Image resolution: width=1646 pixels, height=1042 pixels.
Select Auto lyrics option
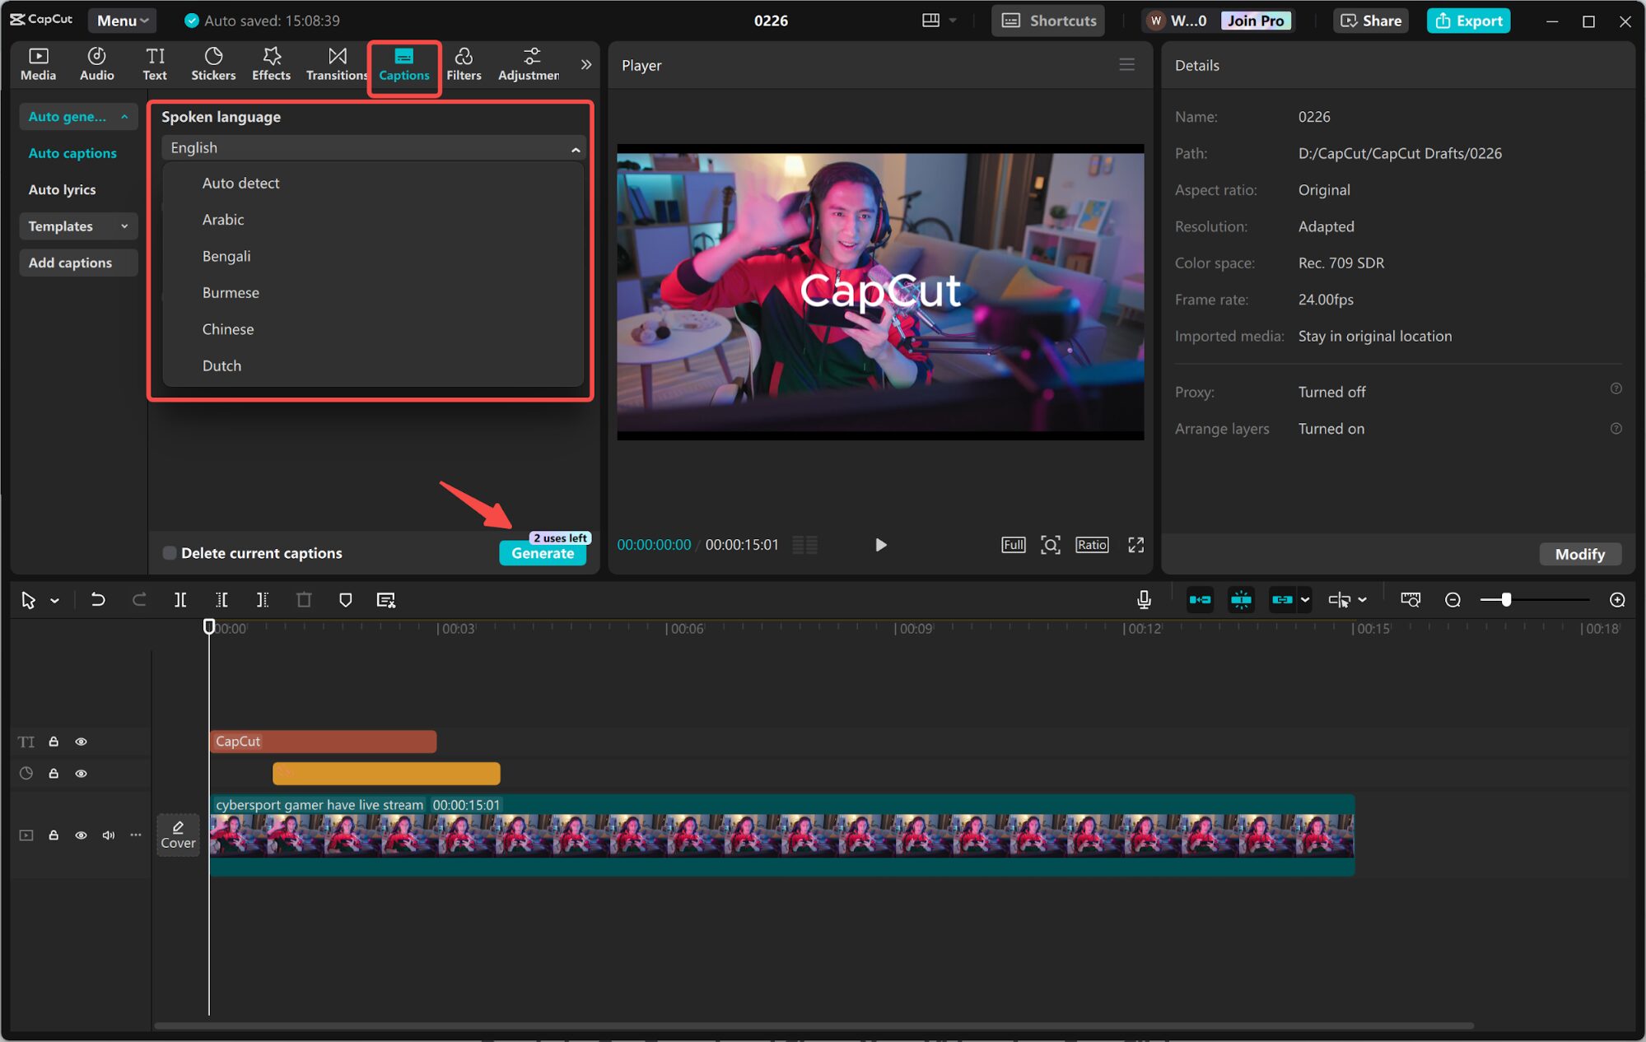pyautogui.click(x=62, y=189)
